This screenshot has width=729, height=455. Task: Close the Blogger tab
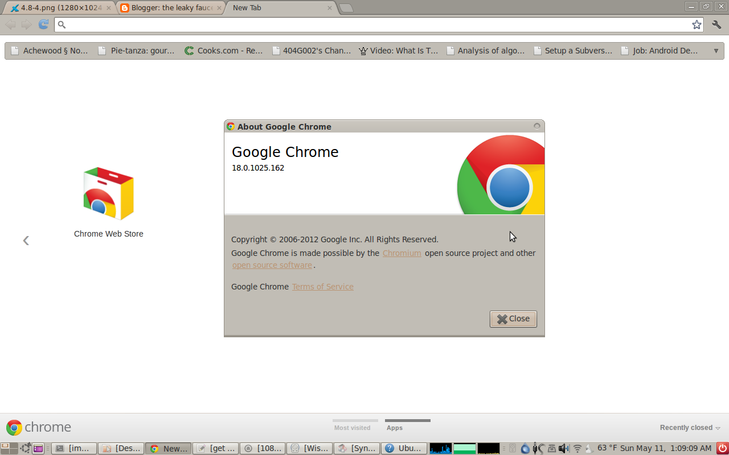[x=219, y=8]
